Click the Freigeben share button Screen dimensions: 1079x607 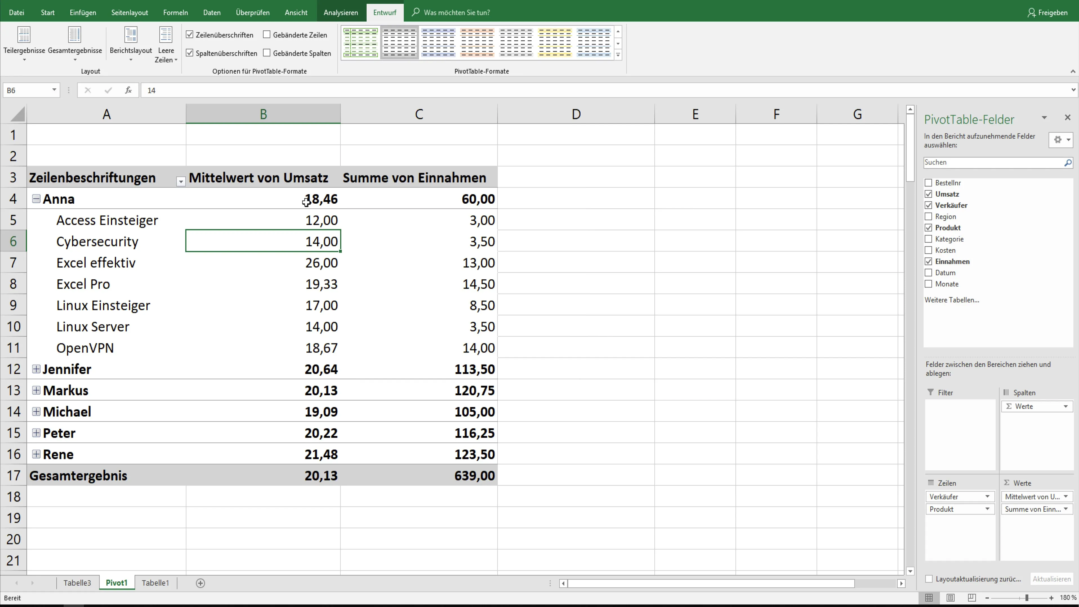click(1047, 13)
